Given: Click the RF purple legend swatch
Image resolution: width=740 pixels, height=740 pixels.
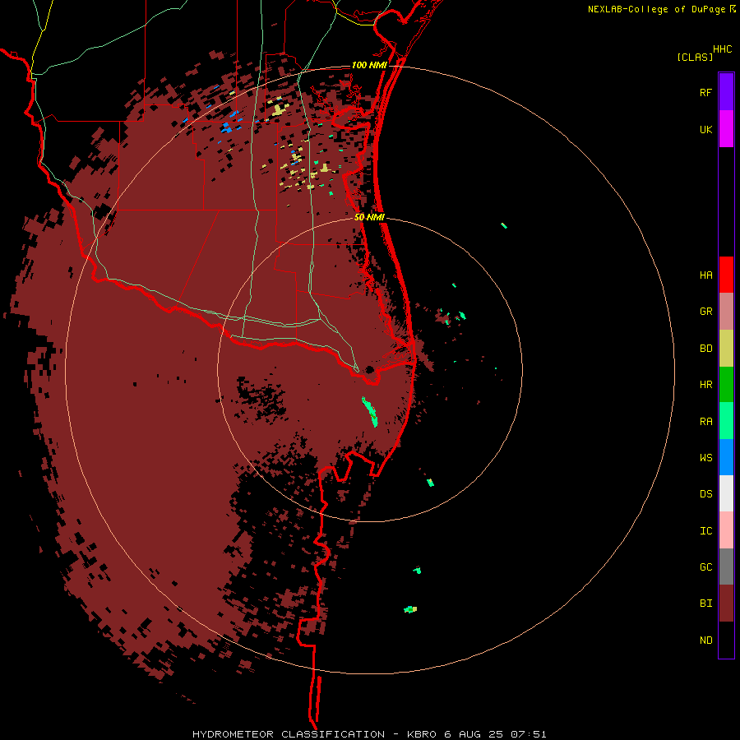Looking at the screenshot, I should click(x=726, y=92).
